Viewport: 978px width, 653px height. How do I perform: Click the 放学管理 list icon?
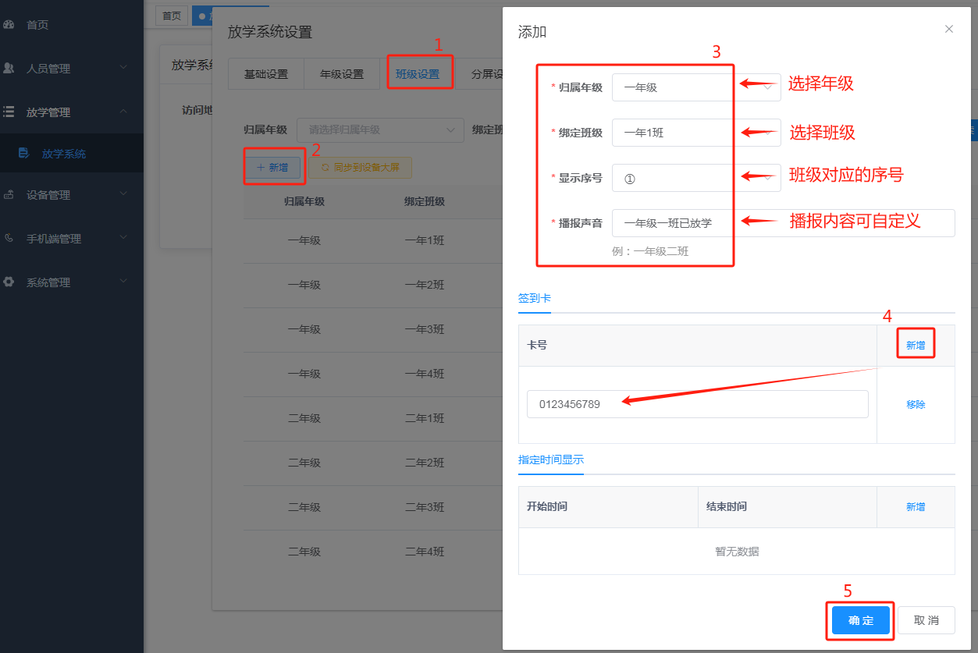(x=9, y=112)
